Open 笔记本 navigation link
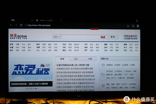 (x=76, y=50)
